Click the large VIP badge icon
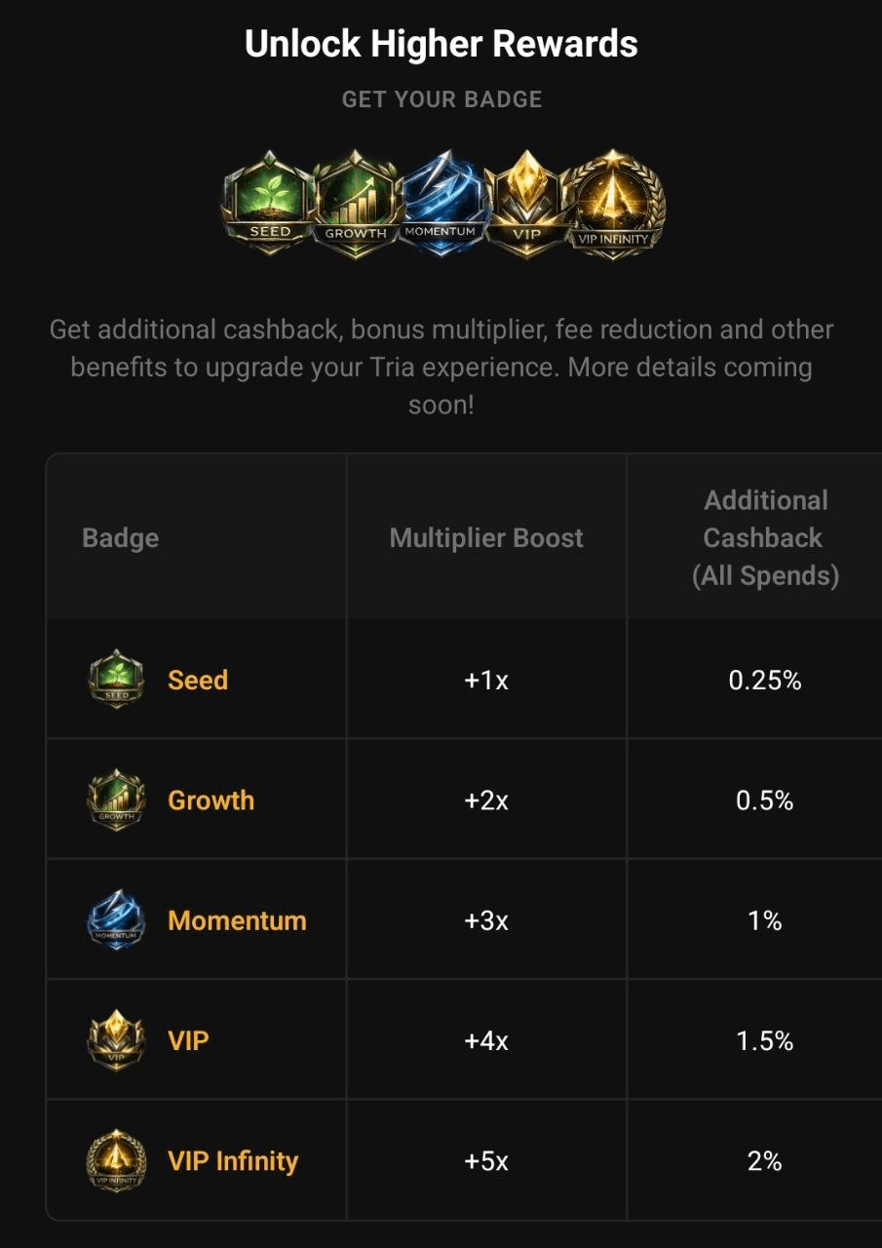This screenshot has width=882, height=1248. [x=526, y=203]
